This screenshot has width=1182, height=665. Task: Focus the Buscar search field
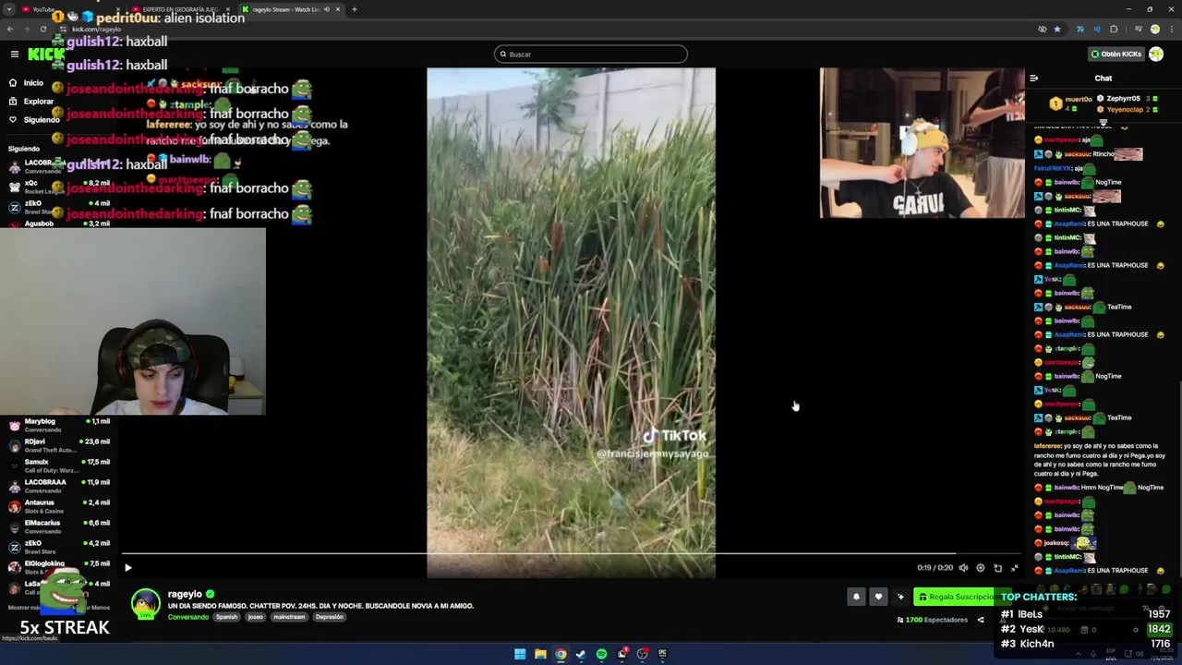[x=591, y=54]
